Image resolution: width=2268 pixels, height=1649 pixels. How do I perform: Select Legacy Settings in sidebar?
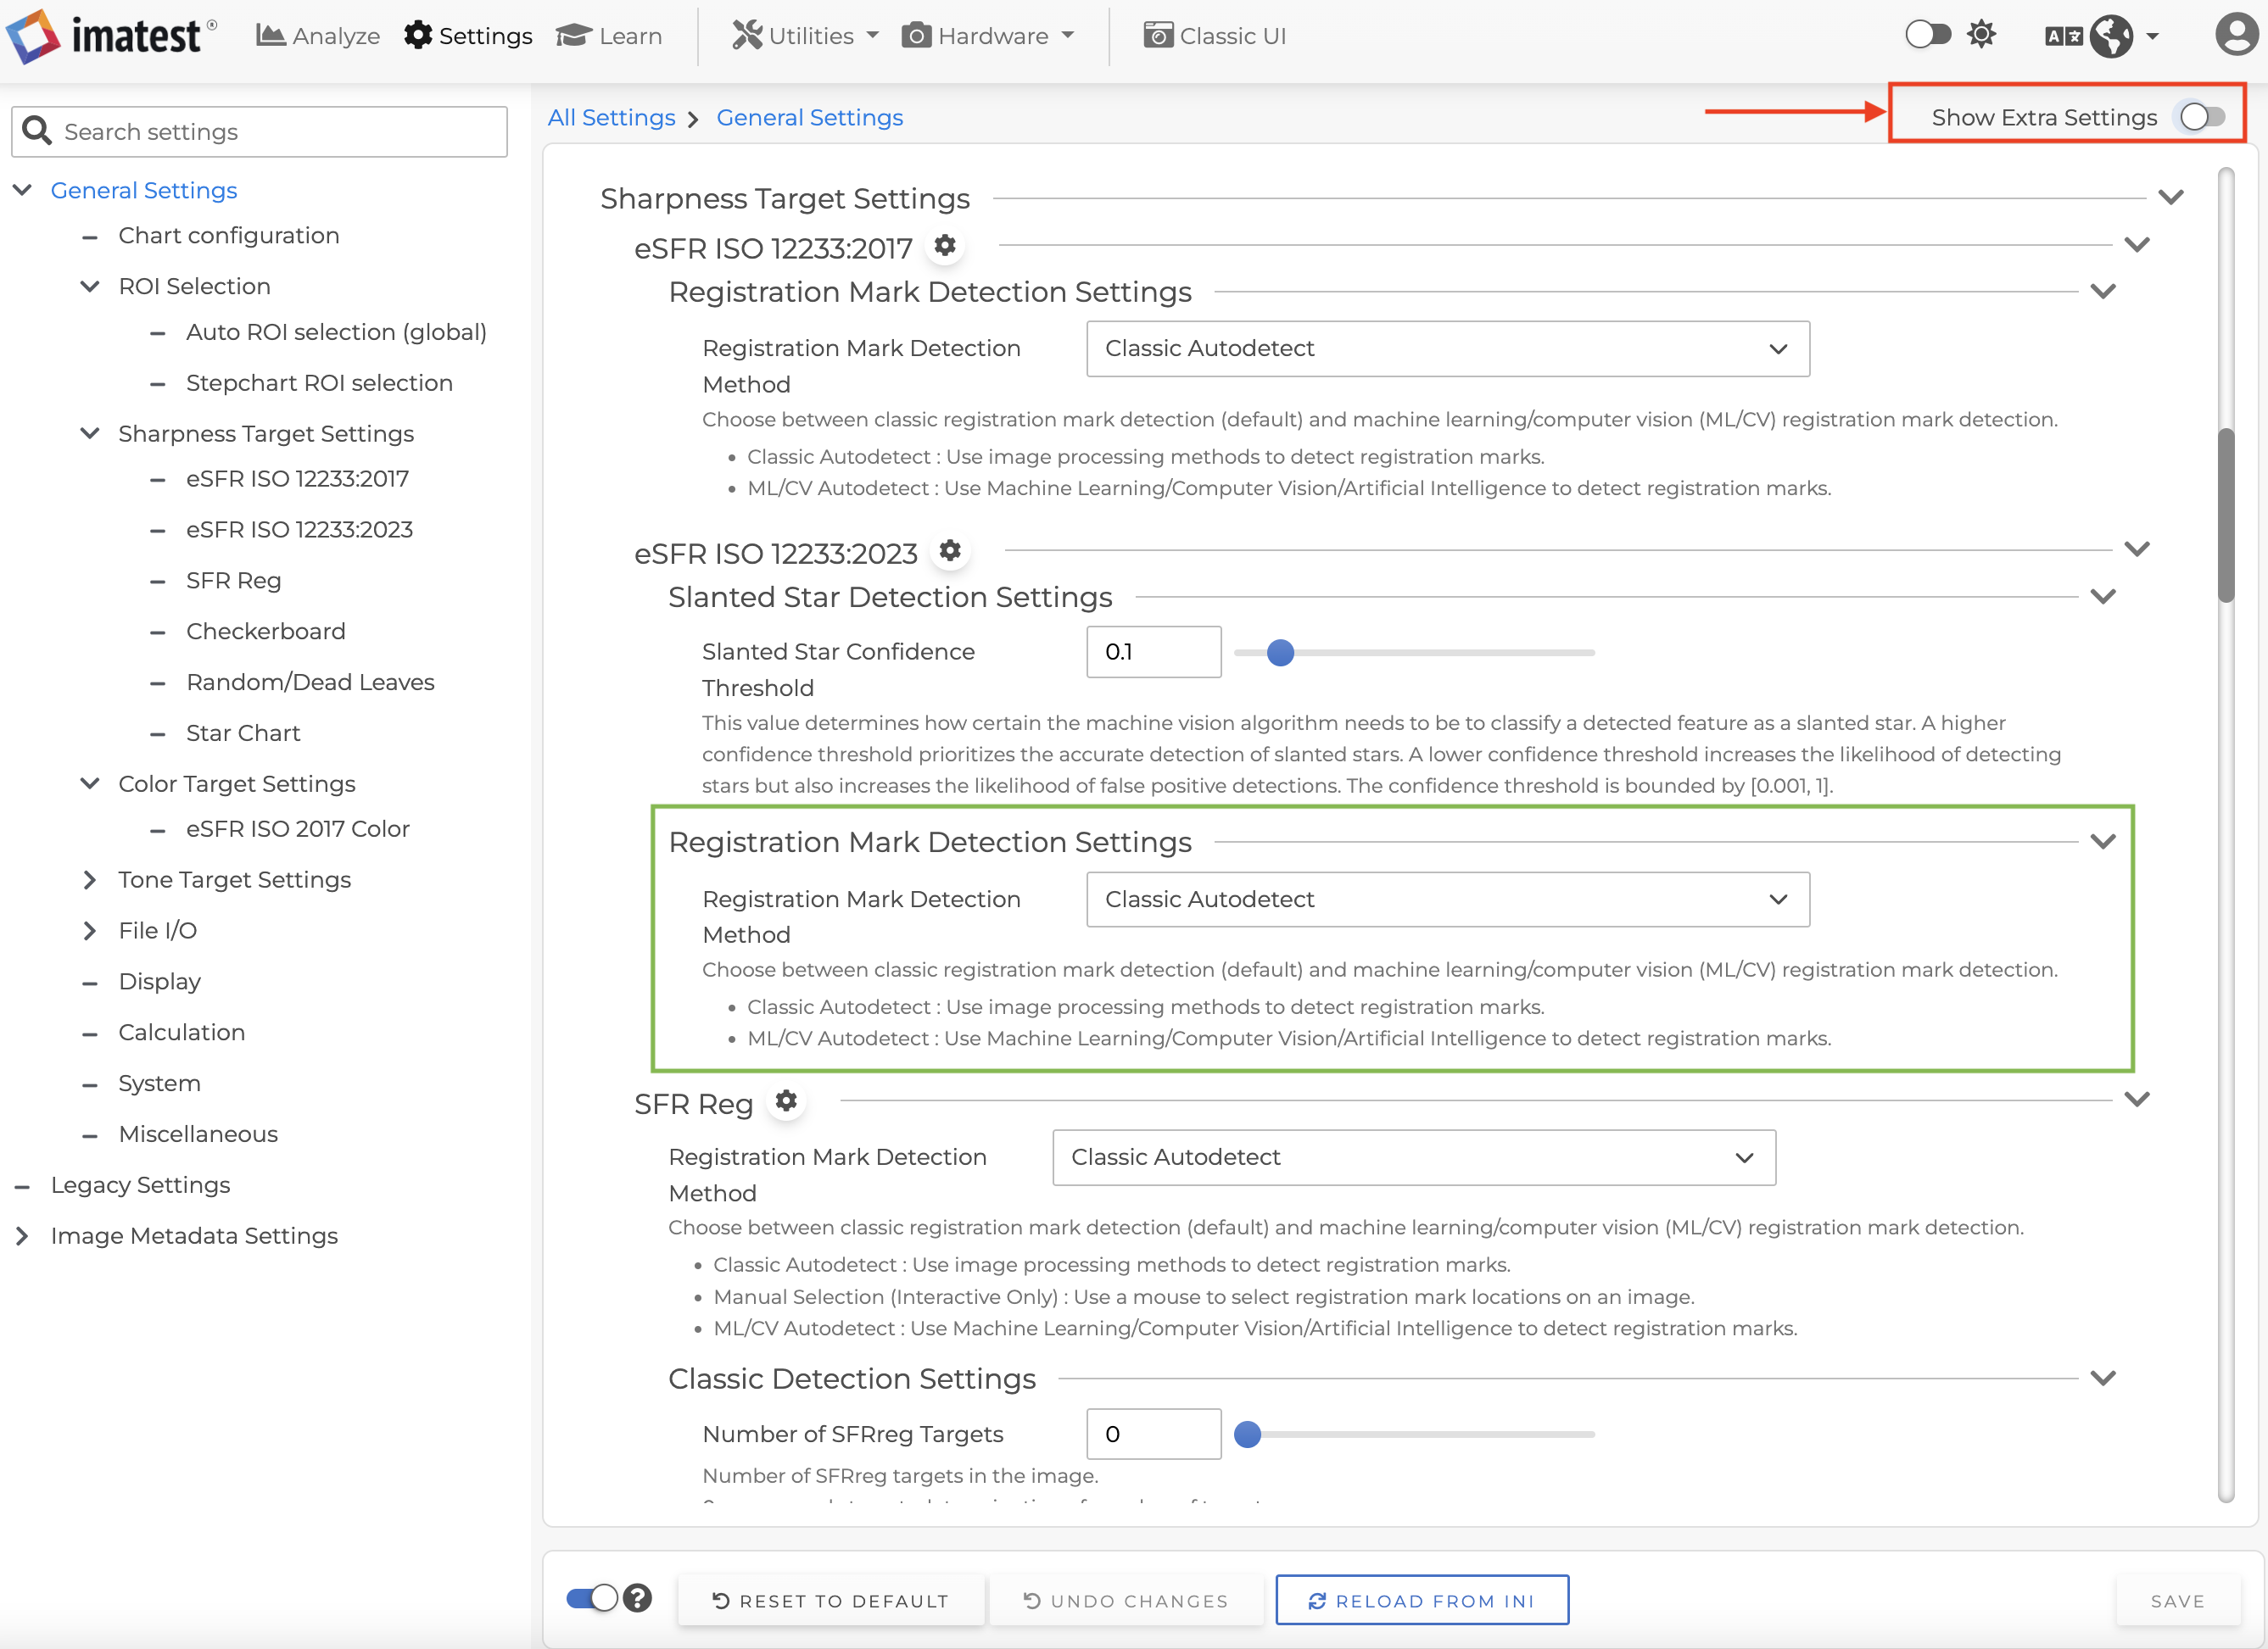click(141, 1185)
